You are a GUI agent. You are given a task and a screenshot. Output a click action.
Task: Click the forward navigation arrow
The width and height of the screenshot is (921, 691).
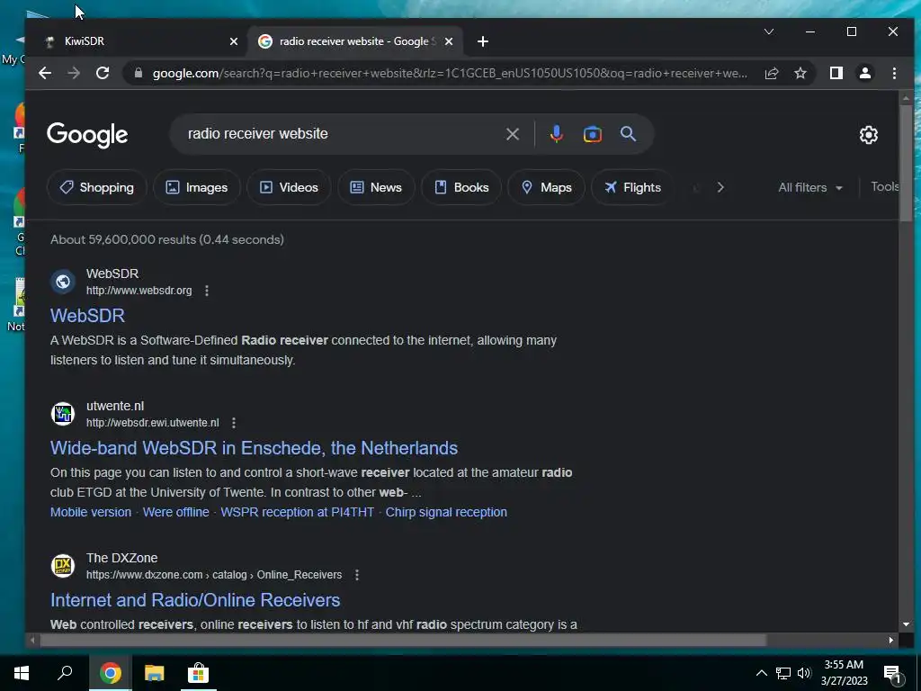[74, 73]
